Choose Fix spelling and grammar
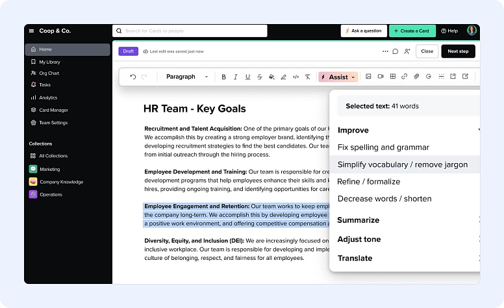Image resolution: width=504 pixels, height=308 pixels. (383, 148)
